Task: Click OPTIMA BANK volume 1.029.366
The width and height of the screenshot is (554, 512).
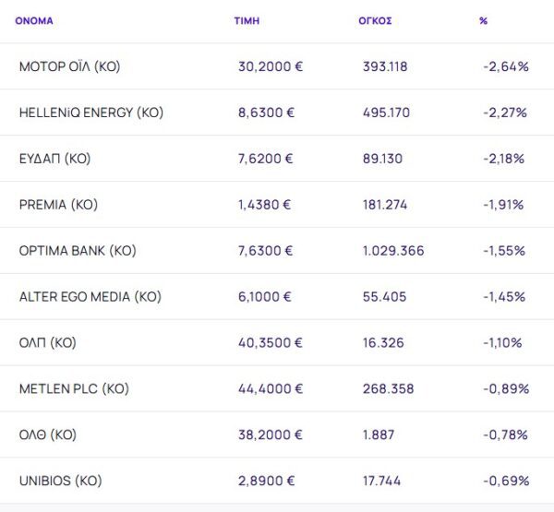Action: [393, 251]
